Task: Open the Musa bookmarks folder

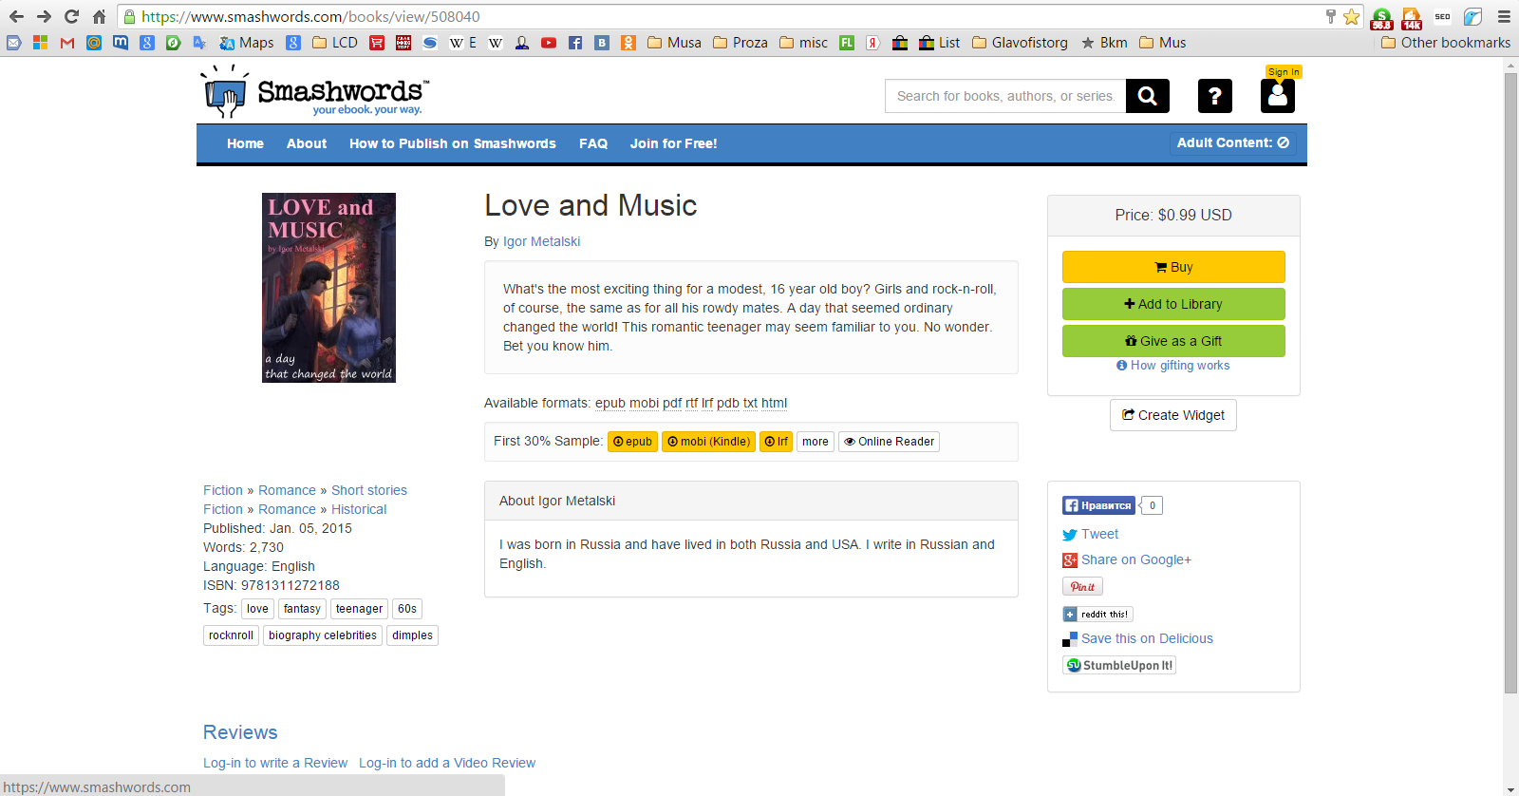Action: pyautogui.click(x=674, y=43)
